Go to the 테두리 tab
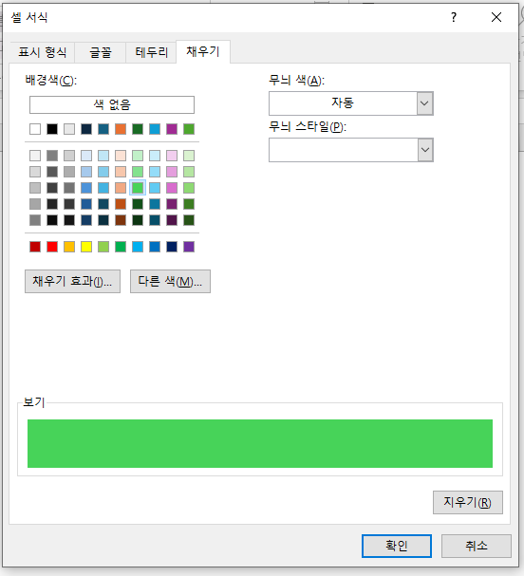Screen dimensions: 524x576 [151, 52]
